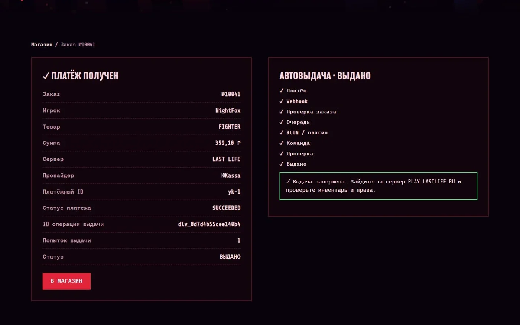This screenshot has height=325, width=520.
Task: Click the checkmark next to 'Команда' step
Action: coord(282,143)
